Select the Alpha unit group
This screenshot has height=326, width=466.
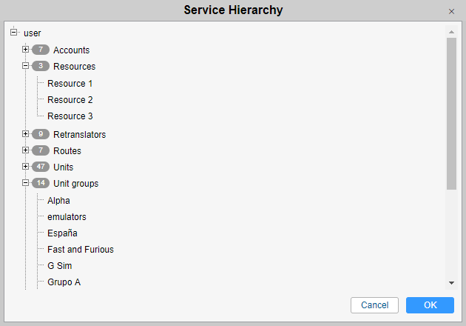point(58,201)
